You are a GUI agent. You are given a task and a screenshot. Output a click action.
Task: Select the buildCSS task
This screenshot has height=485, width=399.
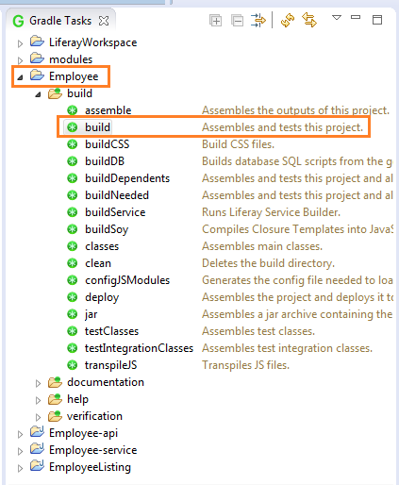click(x=107, y=144)
